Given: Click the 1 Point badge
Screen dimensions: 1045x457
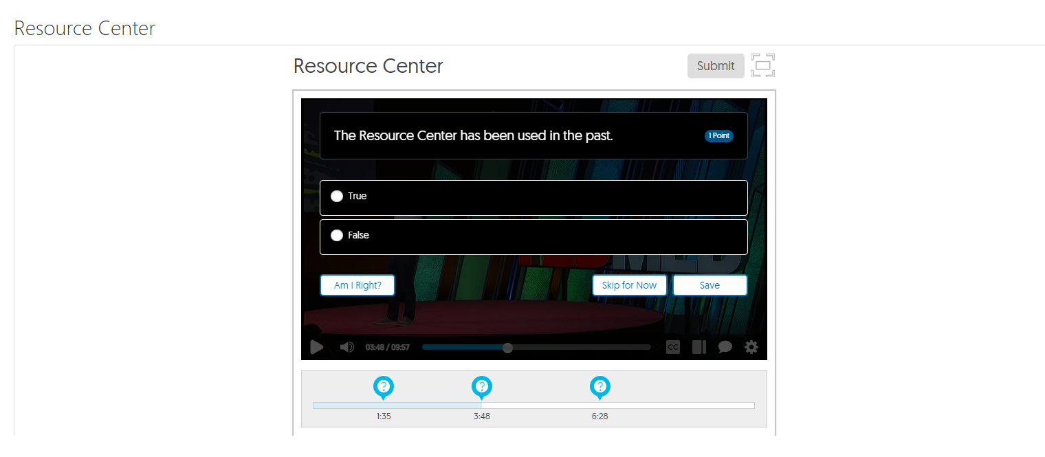Looking at the screenshot, I should click(719, 136).
